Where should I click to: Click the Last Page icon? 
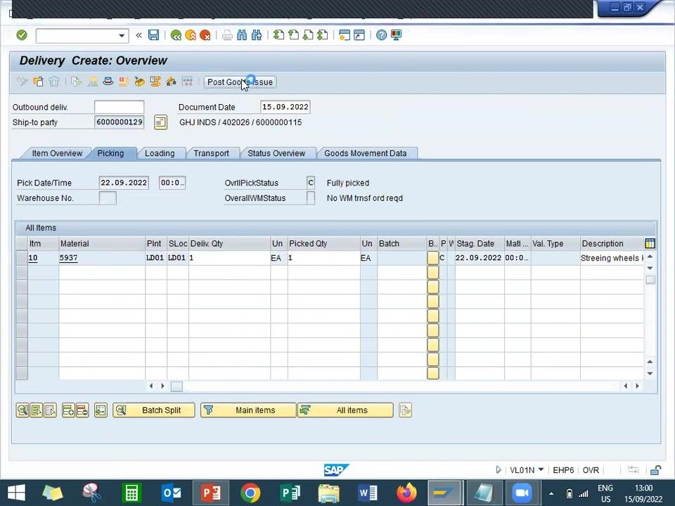[323, 35]
